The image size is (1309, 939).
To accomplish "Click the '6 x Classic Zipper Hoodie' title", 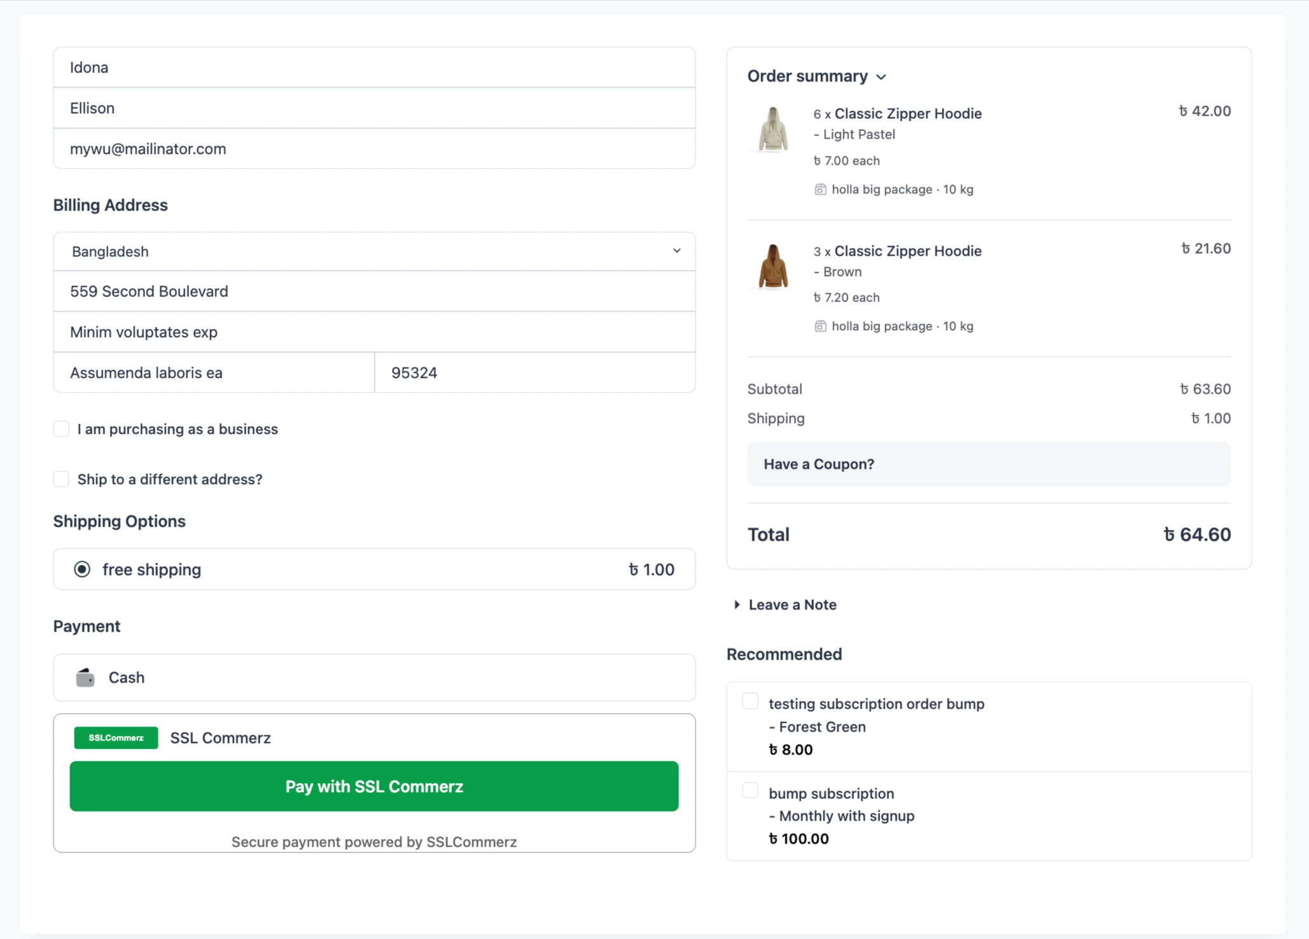I will [897, 114].
